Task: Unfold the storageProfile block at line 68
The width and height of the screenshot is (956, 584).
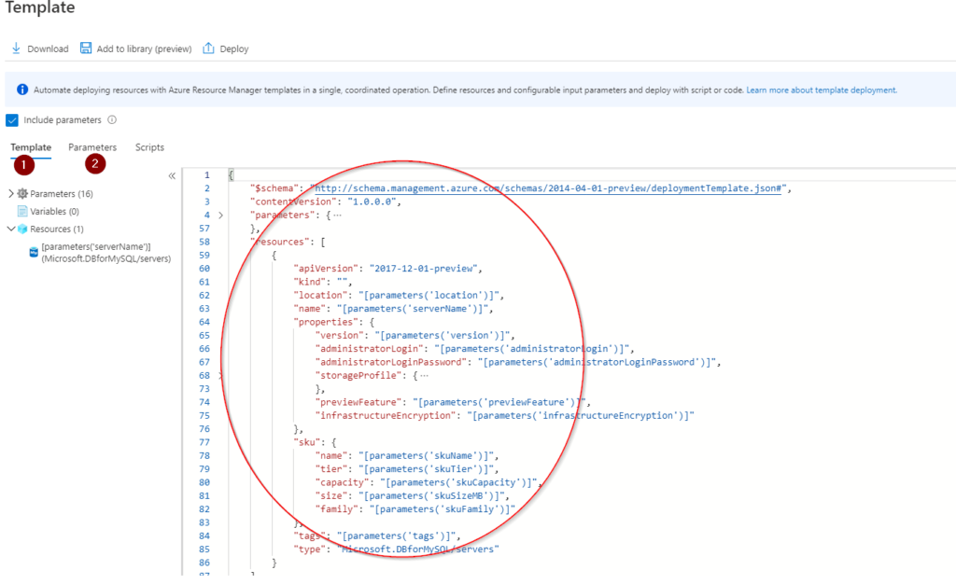Action: [220, 376]
